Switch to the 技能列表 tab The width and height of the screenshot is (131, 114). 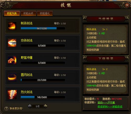click(x=12, y=13)
